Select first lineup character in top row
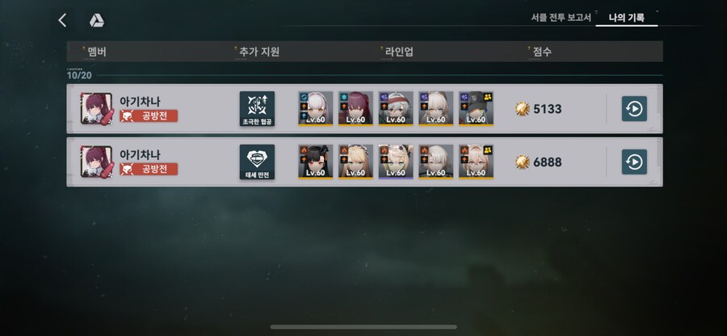The width and height of the screenshot is (727, 336). click(x=315, y=108)
